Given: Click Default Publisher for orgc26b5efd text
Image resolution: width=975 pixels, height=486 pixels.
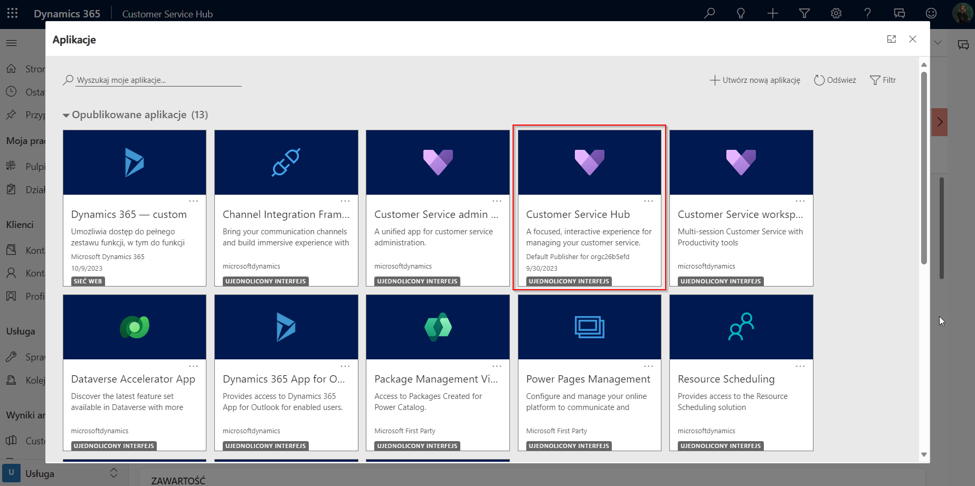Looking at the screenshot, I should pos(578,256).
